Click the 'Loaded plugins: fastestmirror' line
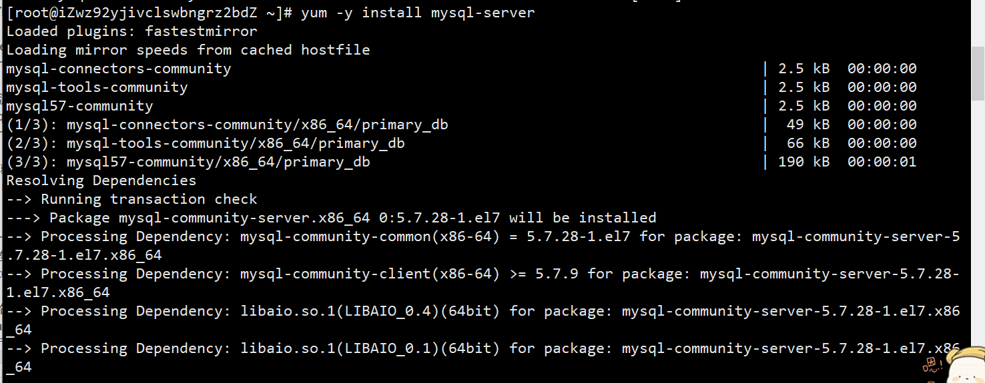Screen dimensions: 985x383 (x=131, y=31)
